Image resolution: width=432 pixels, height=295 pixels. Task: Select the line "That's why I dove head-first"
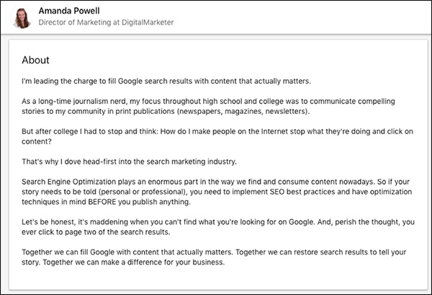pos(129,162)
